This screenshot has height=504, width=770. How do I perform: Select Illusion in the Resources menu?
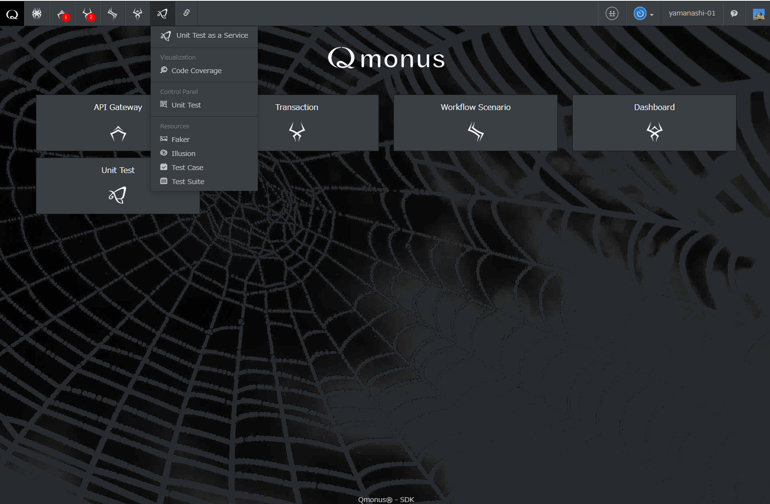tap(183, 153)
